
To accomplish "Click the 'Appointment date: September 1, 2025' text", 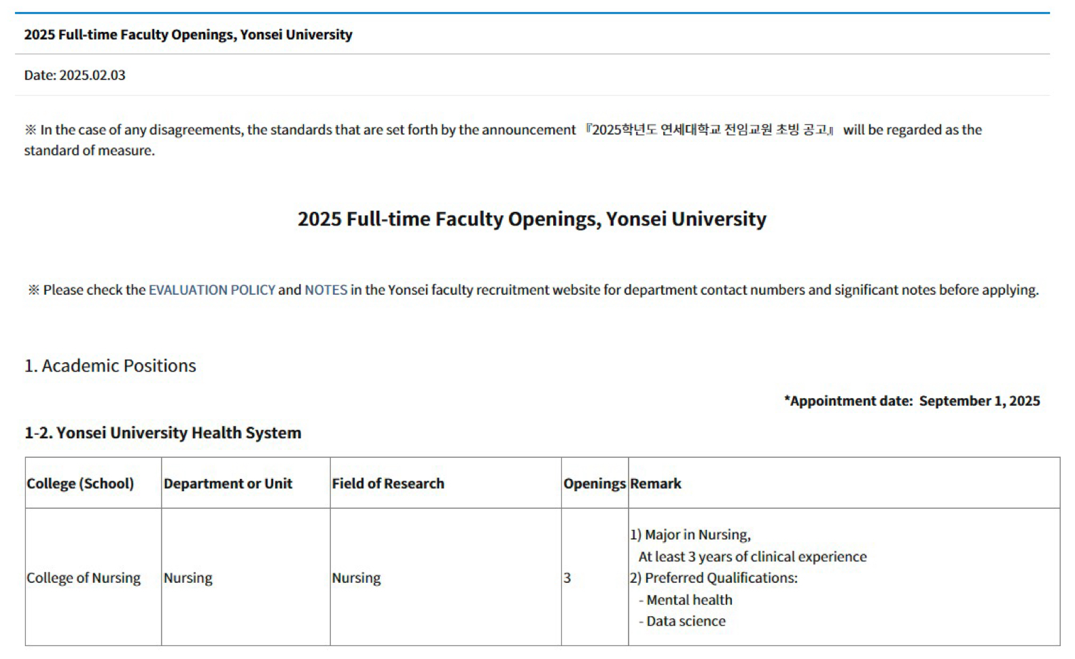I will 912,401.
